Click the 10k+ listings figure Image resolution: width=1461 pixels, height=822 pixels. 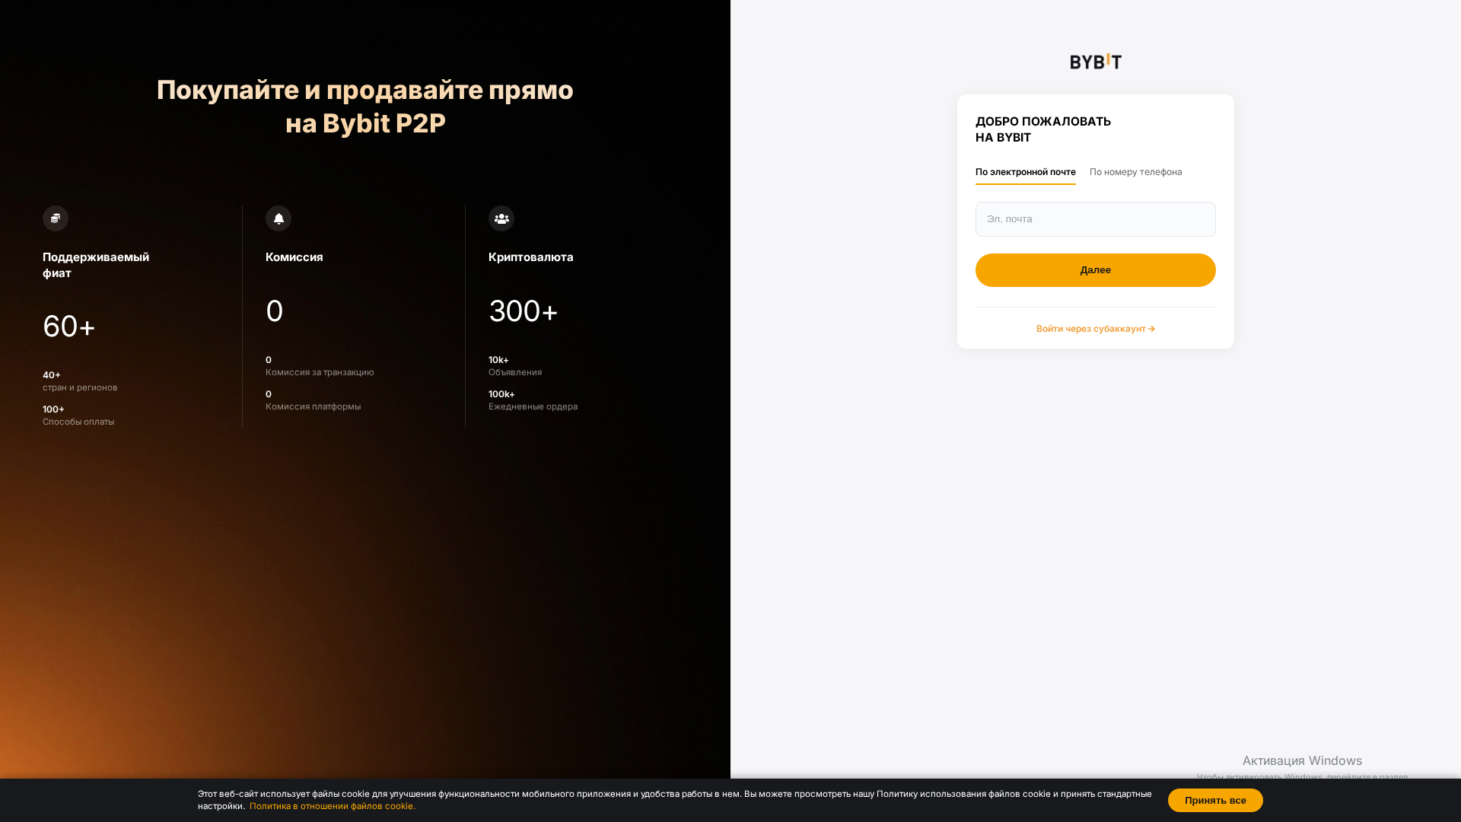[x=498, y=360]
